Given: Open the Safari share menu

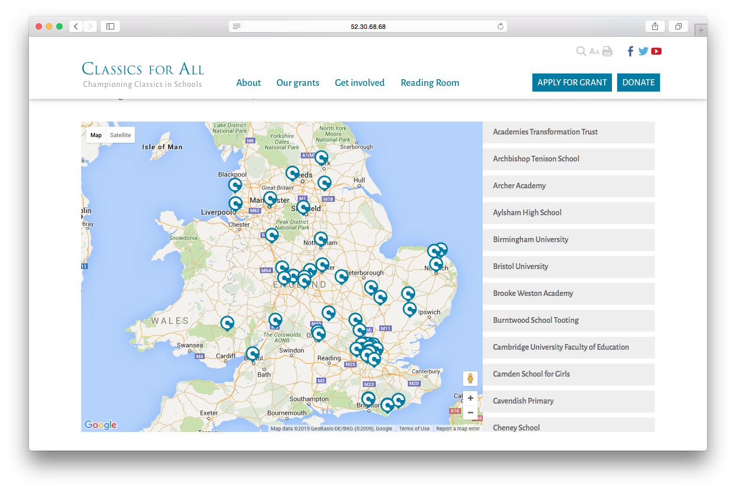Looking at the screenshot, I should coord(655,26).
